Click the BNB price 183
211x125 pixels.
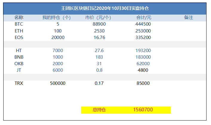(99, 57)
